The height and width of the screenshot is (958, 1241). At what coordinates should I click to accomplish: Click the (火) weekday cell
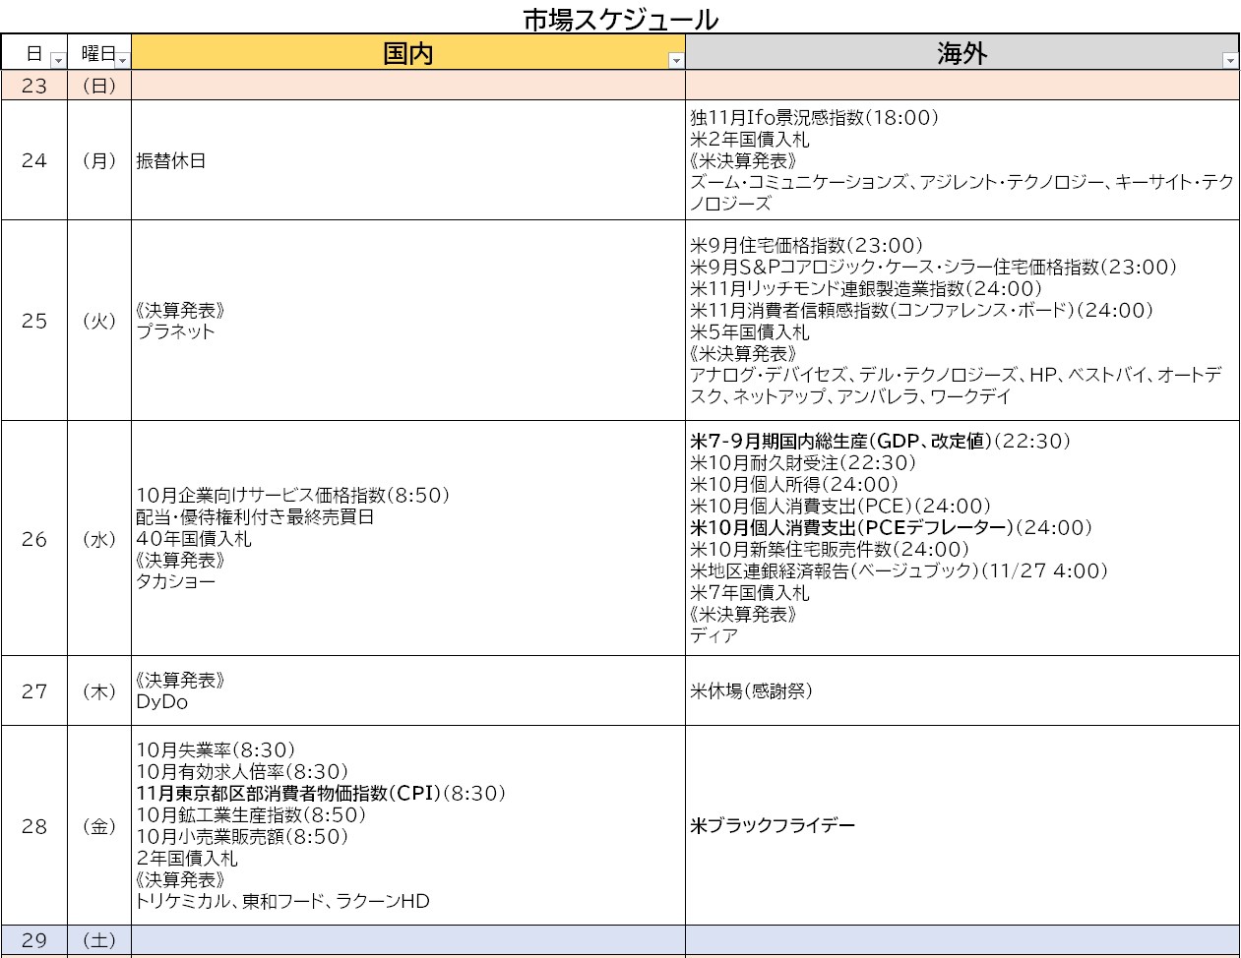tap(99, 321)
